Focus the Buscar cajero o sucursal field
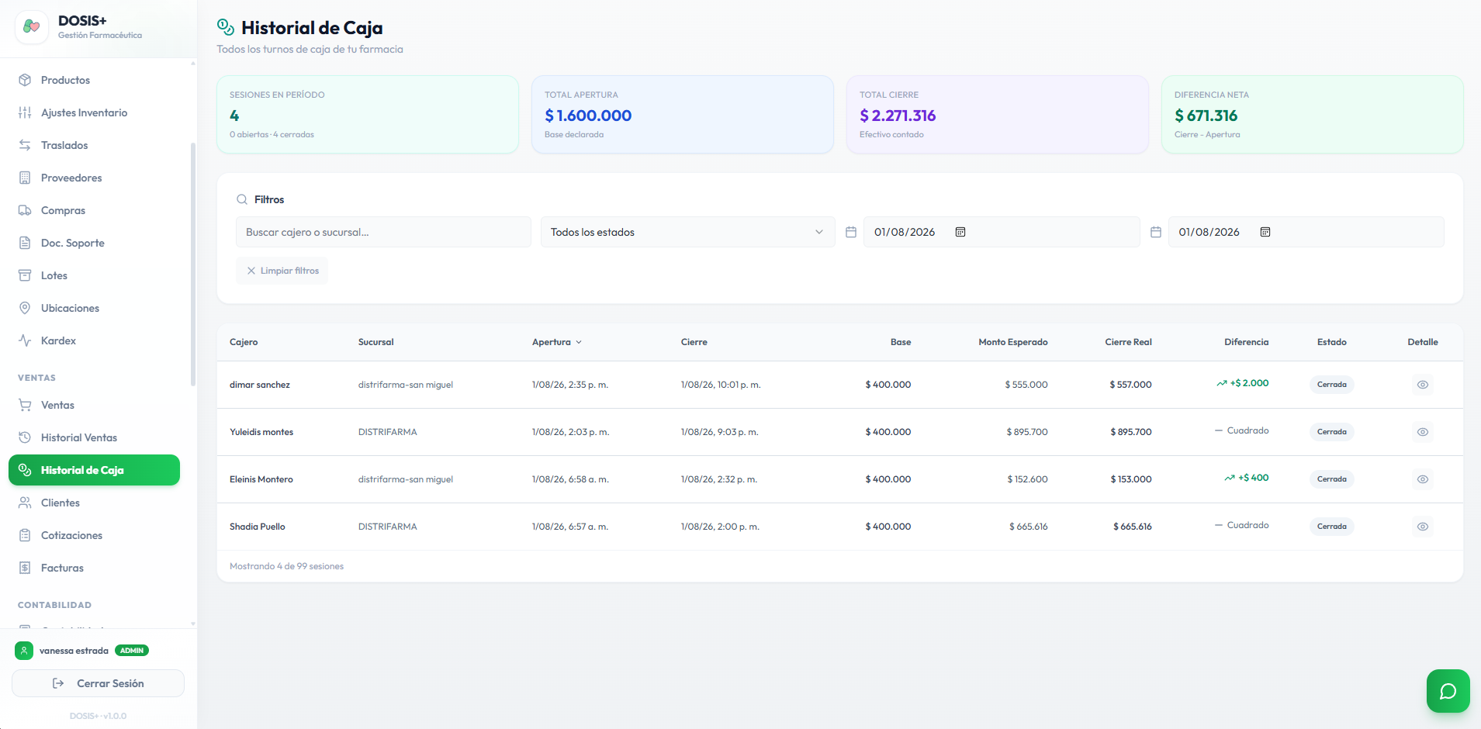The height and width of the screenshot is (729, 1481). (383, 232)
